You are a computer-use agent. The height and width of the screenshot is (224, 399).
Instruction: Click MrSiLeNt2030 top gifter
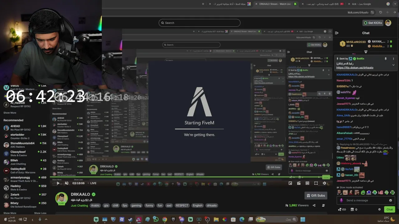click(353, 44)
